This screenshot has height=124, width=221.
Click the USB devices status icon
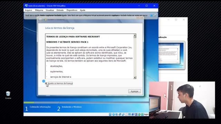click(123, 114)
